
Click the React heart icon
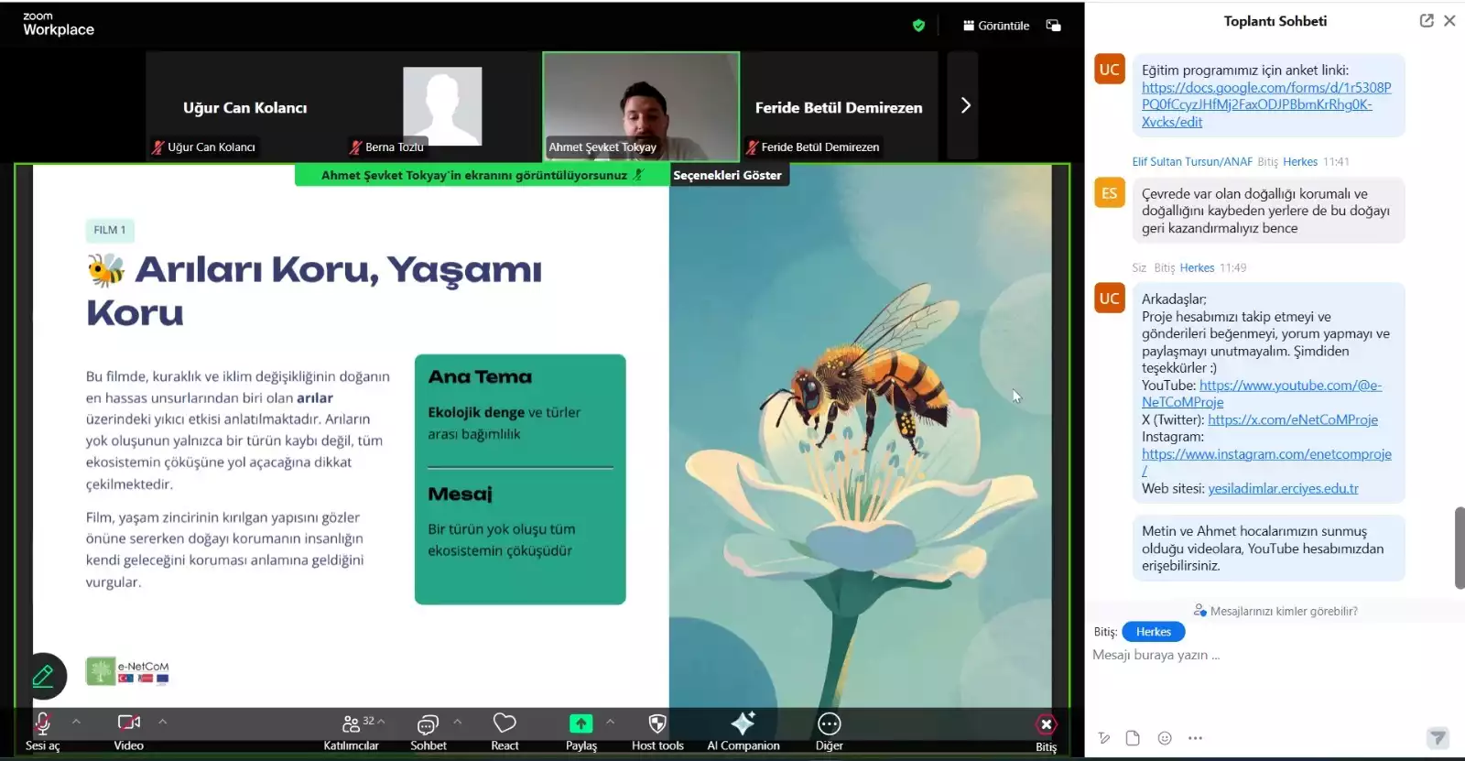coord(505,730)
